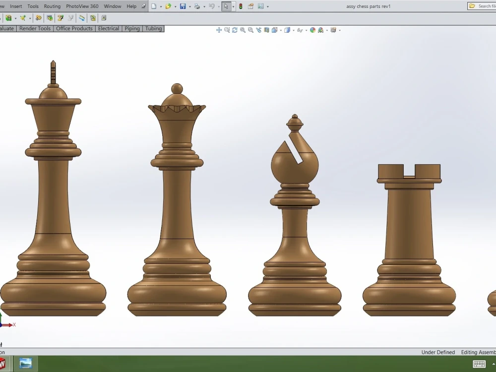Activate the Zoom to Area tool
This screenshot has height=372, width=496.
[242, 30]
